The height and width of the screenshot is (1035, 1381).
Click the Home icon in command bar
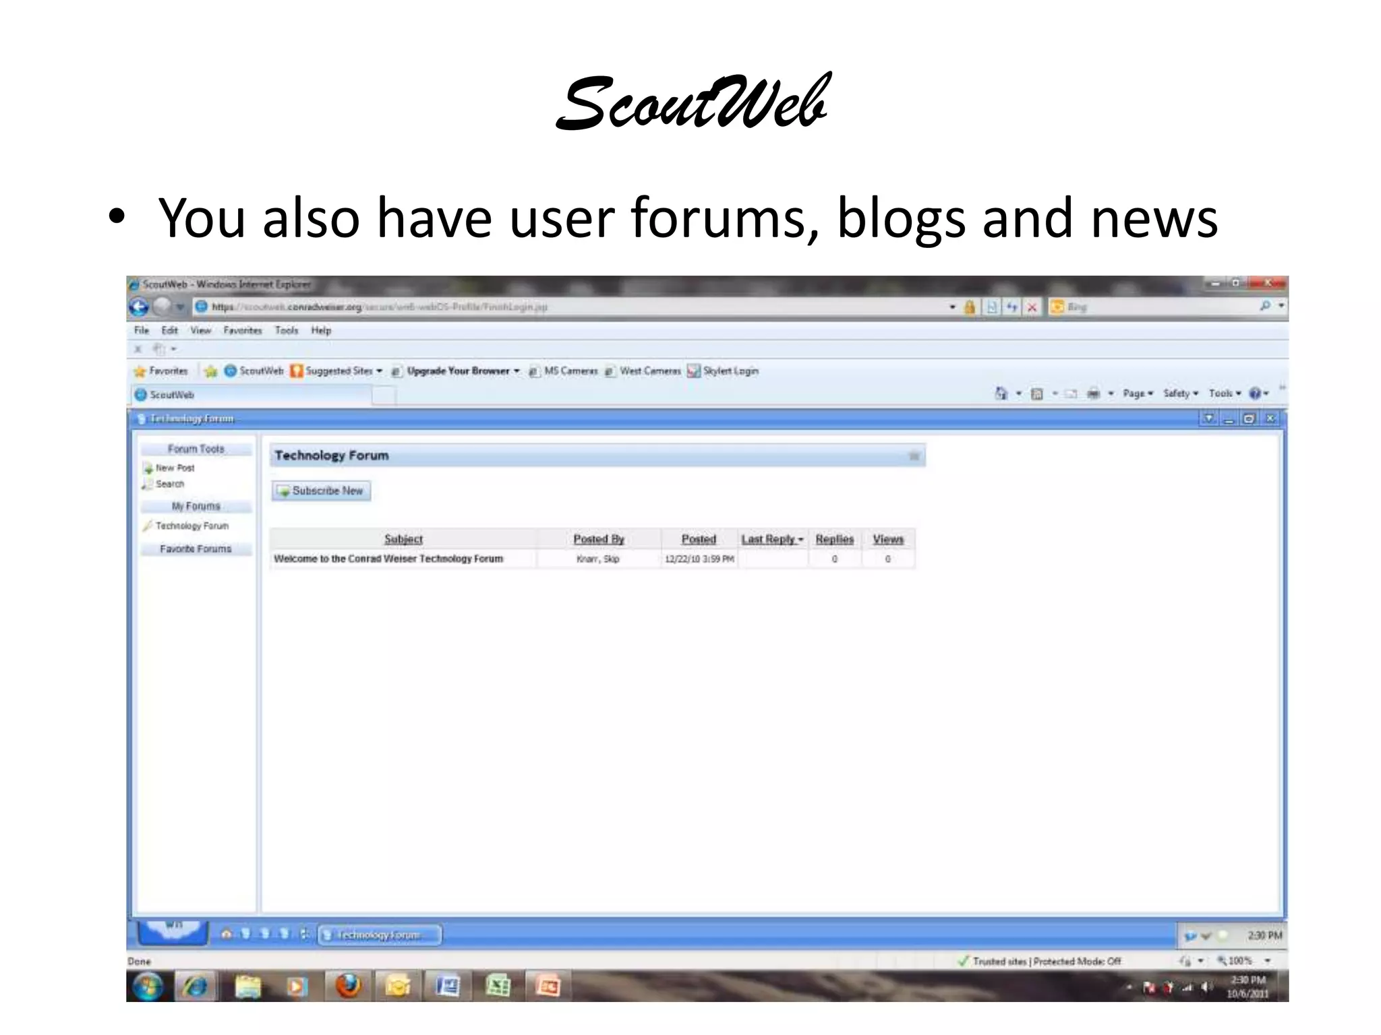point(1001,394)
